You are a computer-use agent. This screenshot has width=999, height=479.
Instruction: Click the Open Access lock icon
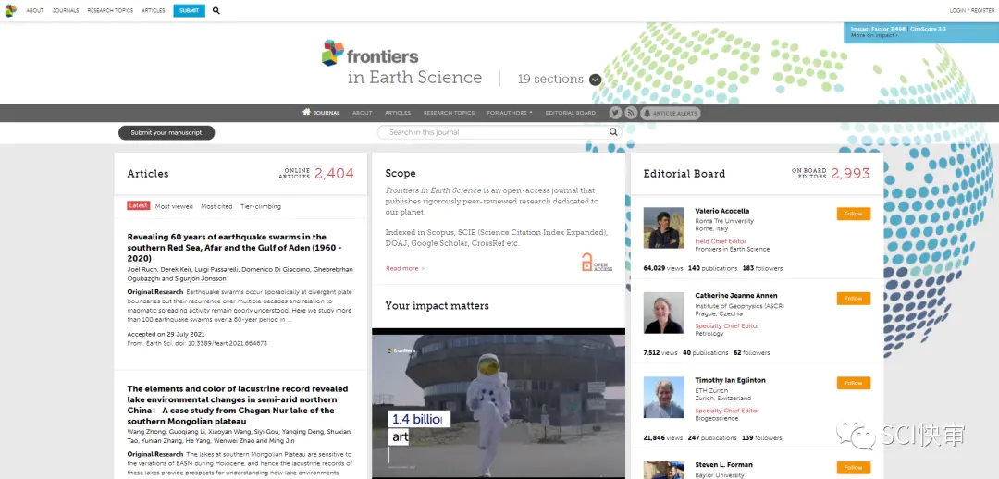tap(597, 262)
